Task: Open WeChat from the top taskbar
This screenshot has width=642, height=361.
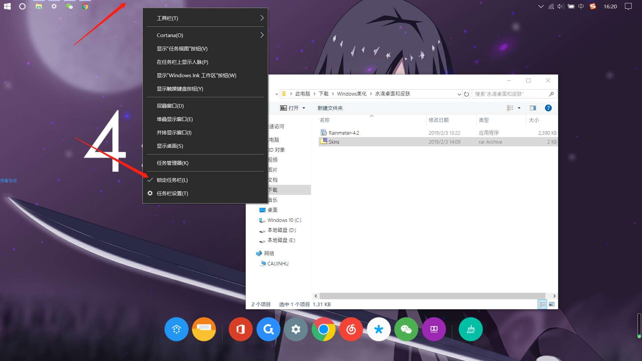Action: [x=70, y=6]
